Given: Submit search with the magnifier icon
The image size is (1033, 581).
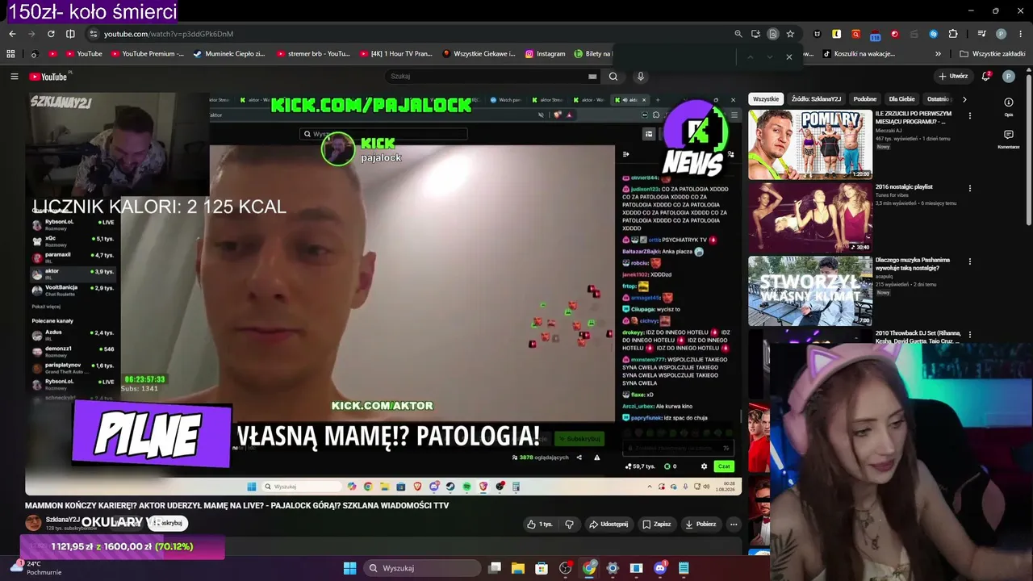Looking at the screenshot, I should (x=613, y=77).
